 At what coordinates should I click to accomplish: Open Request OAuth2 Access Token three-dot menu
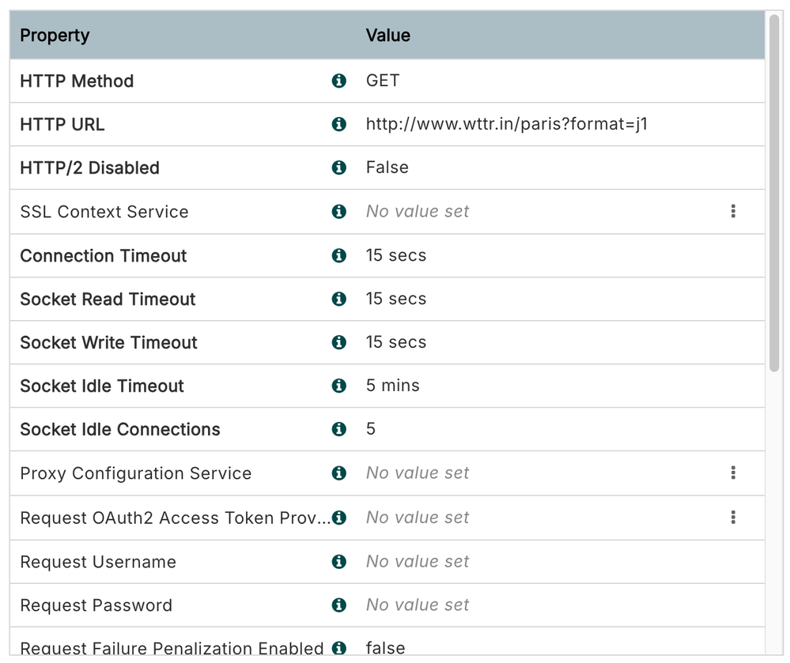tap(733, 517)
